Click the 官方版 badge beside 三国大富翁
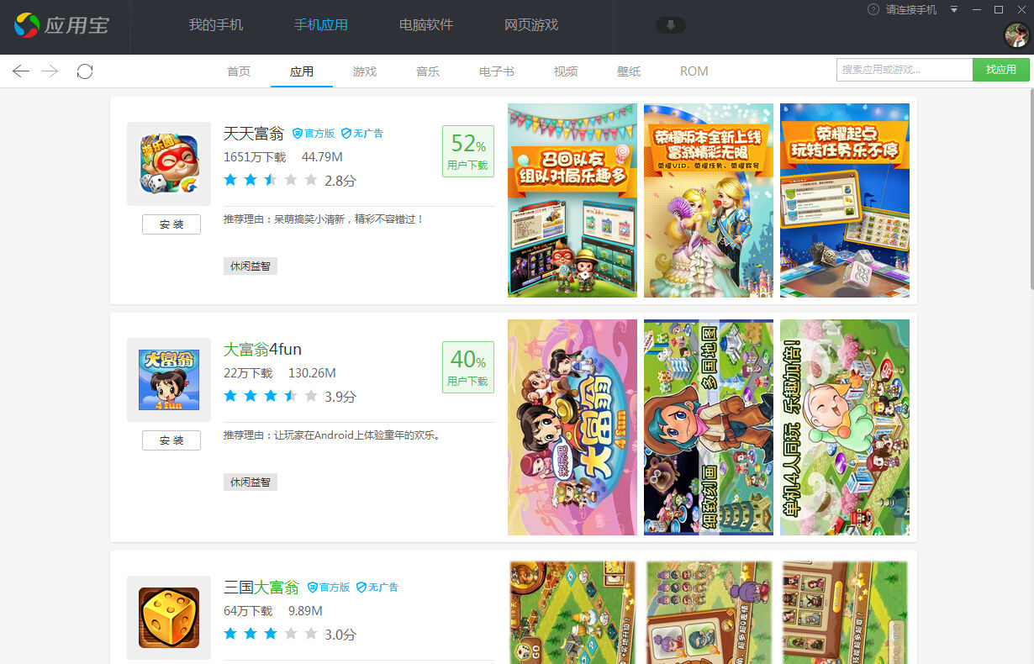This screenshot has height=664, width=1034. (329, 588)
